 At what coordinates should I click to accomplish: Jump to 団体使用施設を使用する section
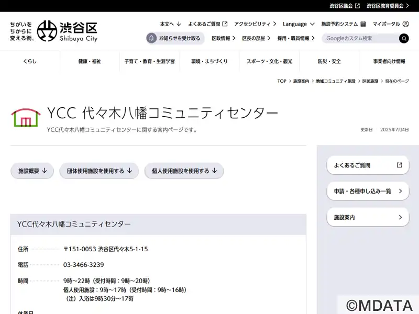tap(99, 171)
